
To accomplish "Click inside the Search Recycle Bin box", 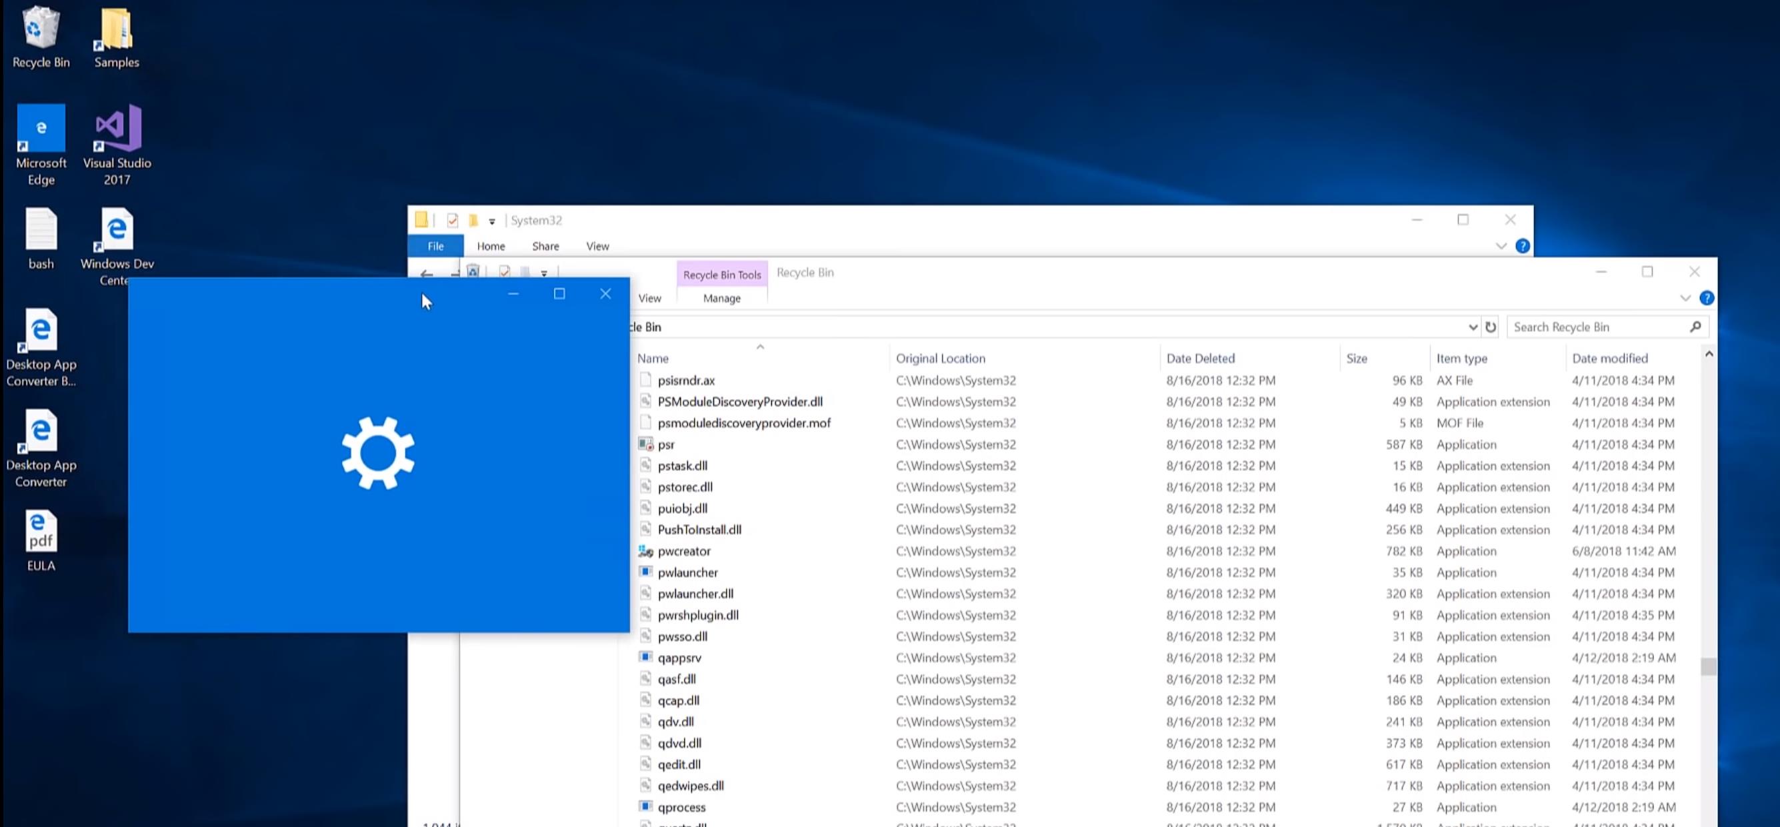I will 1589,326.
